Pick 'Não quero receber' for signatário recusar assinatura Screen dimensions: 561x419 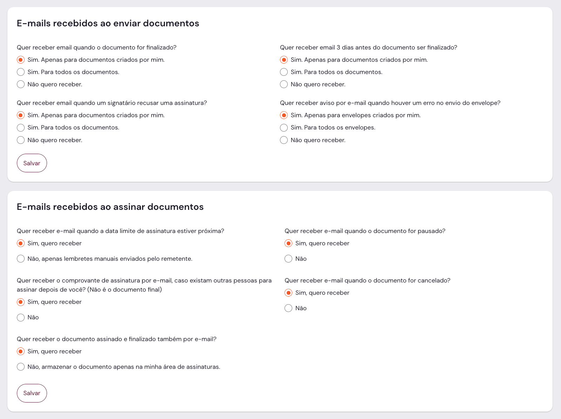click(x=21, y=140)
